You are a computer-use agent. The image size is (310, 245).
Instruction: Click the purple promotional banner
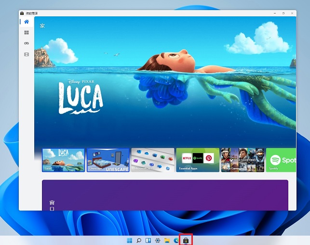(165, 195)
